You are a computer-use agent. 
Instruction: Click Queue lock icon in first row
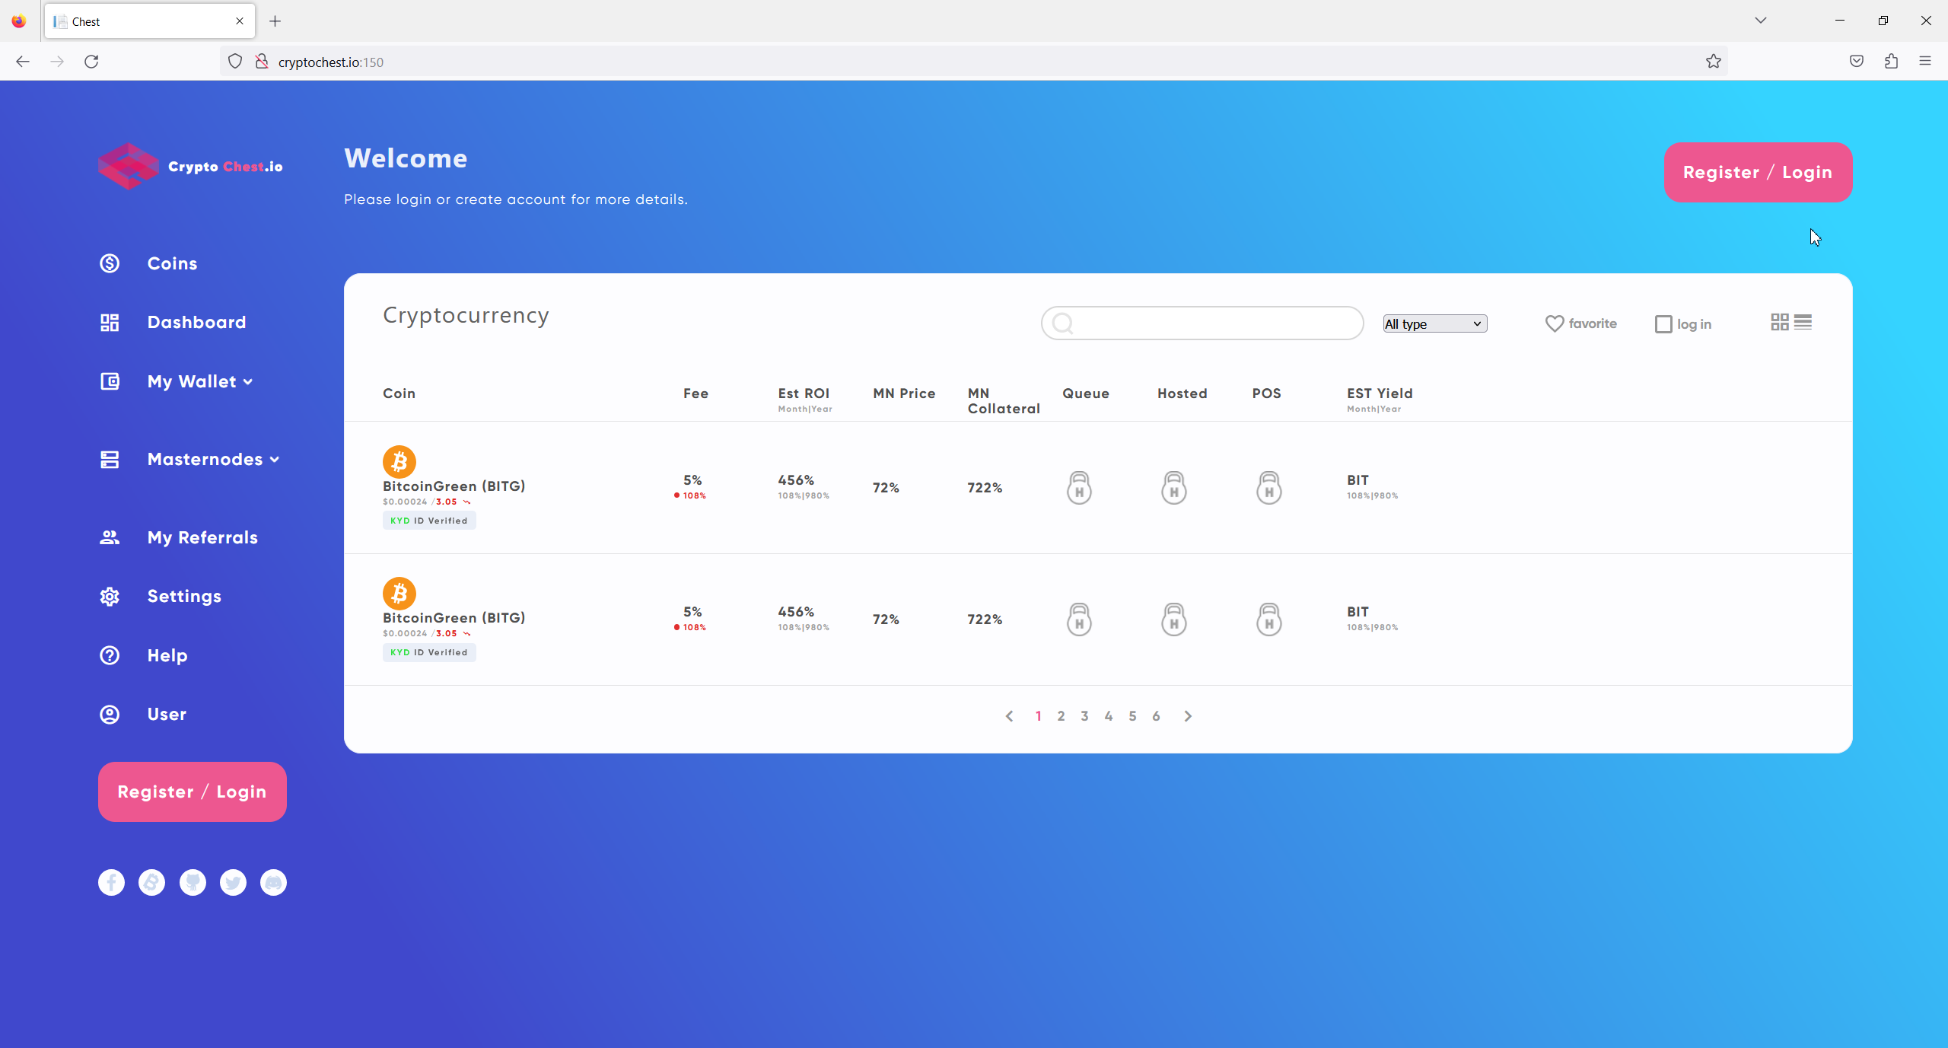pos(1079,488)
